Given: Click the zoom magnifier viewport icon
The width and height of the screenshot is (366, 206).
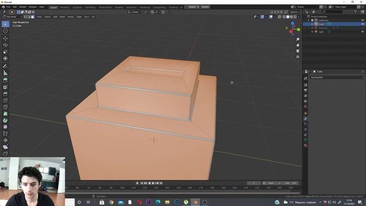Looking at the screenshot, I should [297, 39].
